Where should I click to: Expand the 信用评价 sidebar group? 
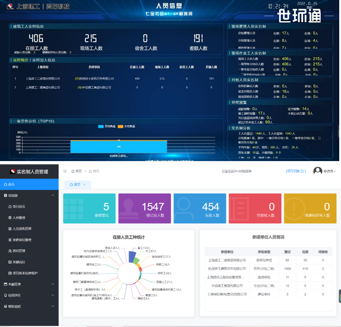53,295
